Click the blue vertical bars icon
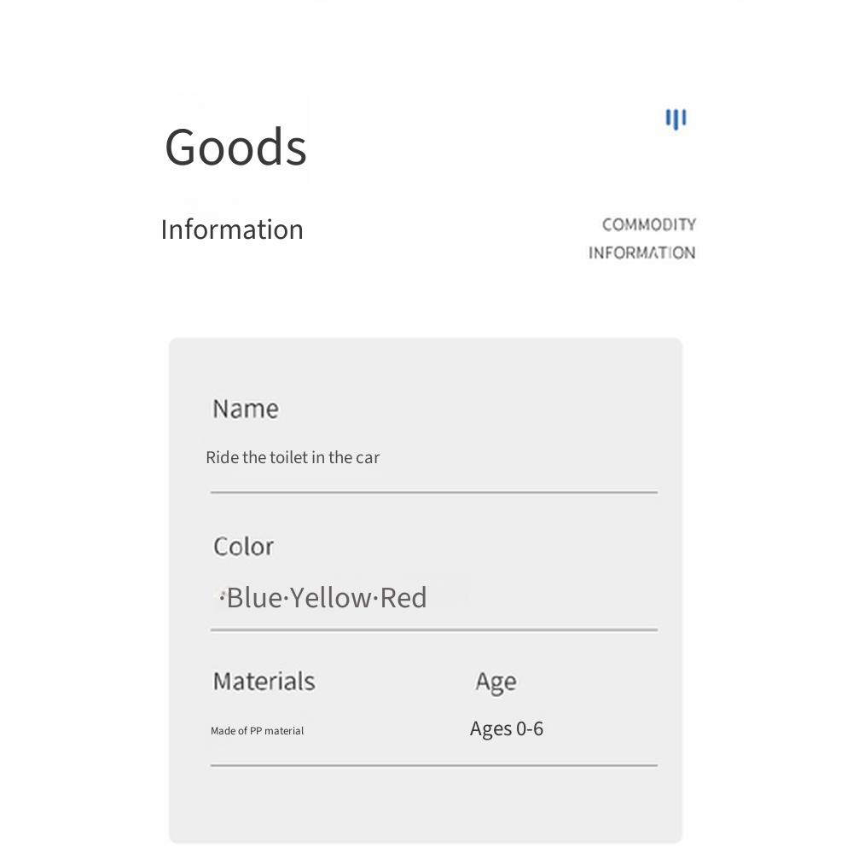This screenshot has width=853, height=853. (x=676, y=119)
